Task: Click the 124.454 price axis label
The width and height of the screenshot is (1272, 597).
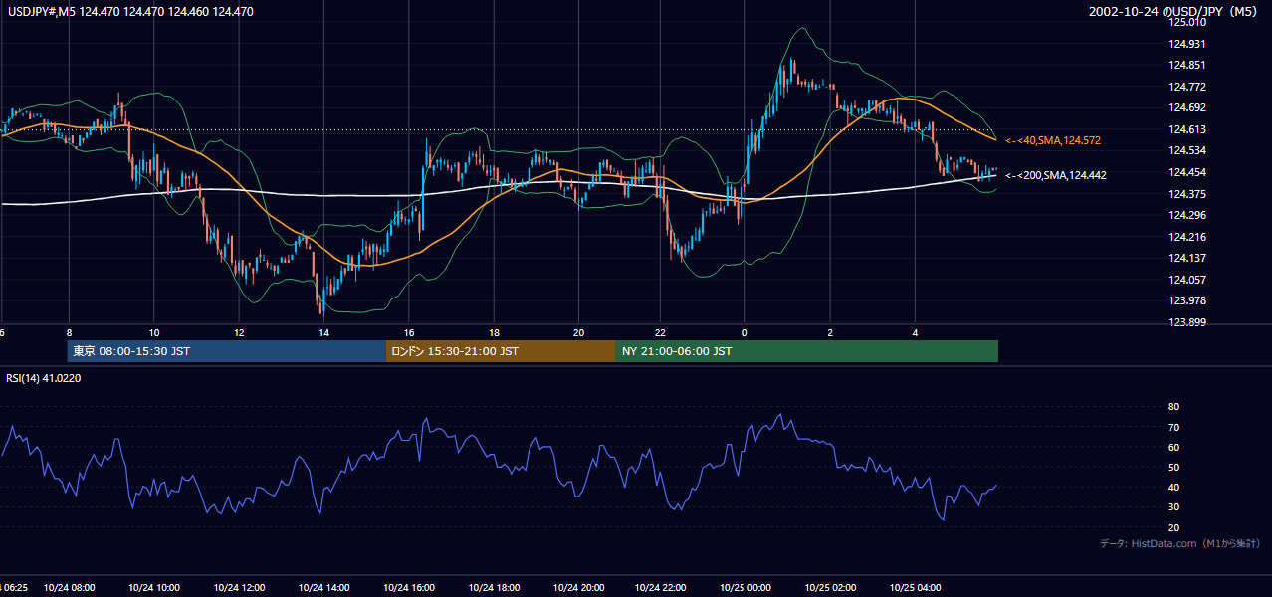Action: (x=1187, y=172)
